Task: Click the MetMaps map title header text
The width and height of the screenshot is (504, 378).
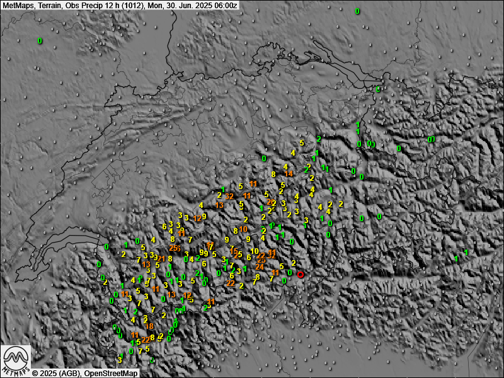Action: click(120, 5)
